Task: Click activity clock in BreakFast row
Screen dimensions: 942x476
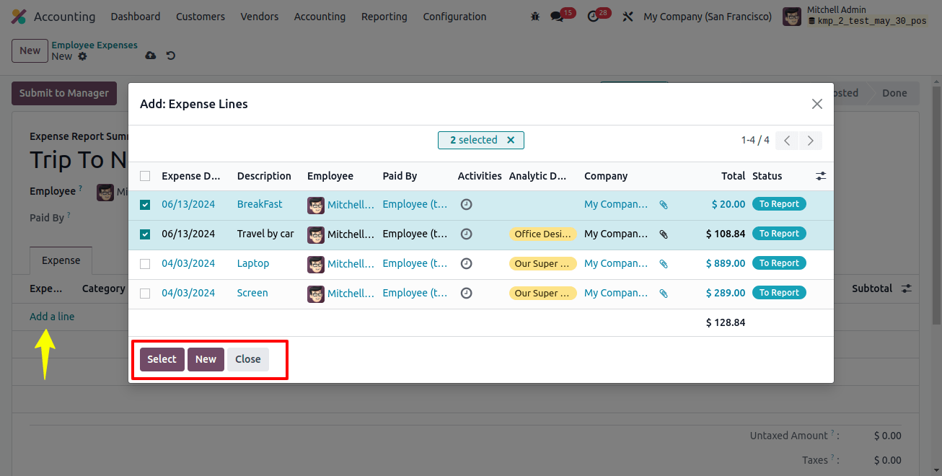Action: click(467, 204)
